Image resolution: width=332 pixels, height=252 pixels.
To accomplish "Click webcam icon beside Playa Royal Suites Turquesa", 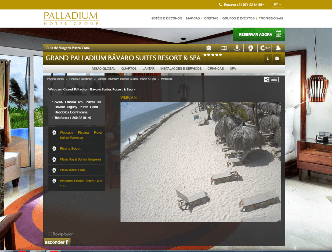I will point(54,159).
